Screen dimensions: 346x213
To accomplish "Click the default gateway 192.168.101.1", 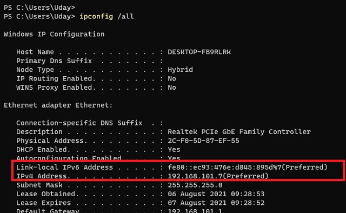I will pyautogui.click(x=195, y=211).
